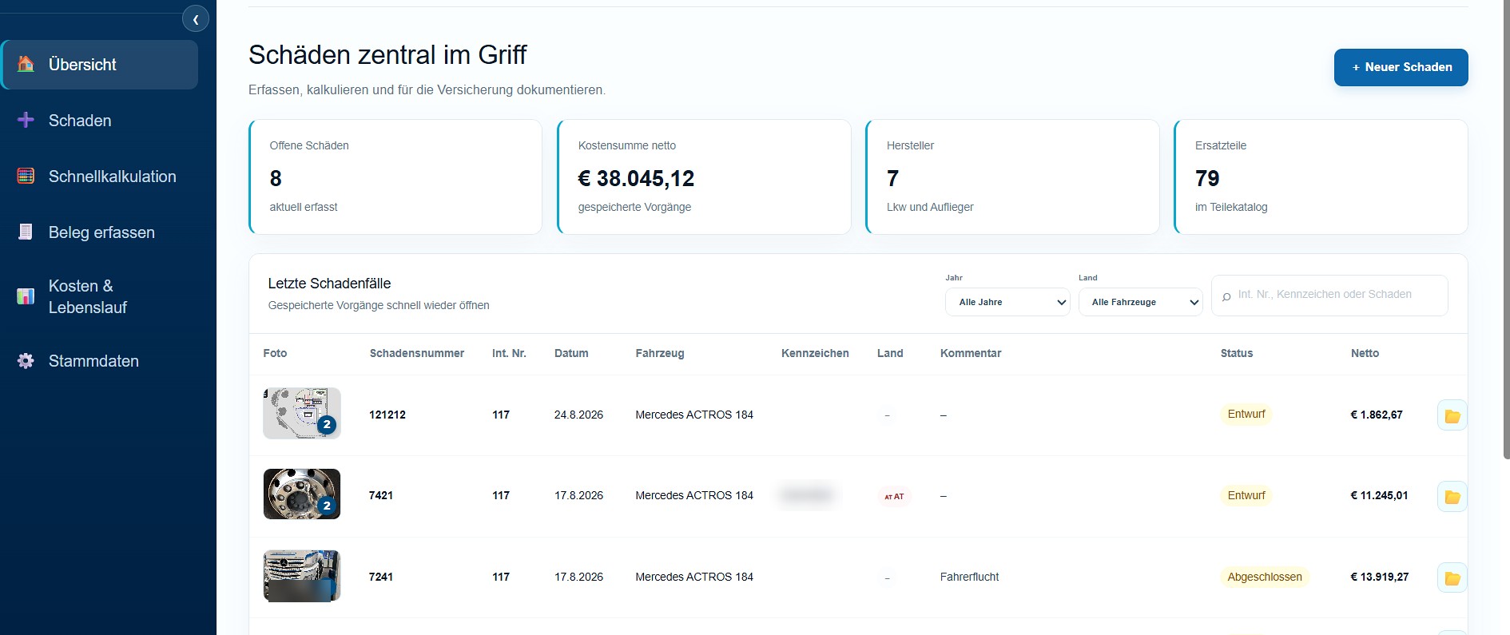Viewport: 1510px width, 635px height.
Task: Click the Entwurf status of damage 121212
Action: pos(1246,414)
